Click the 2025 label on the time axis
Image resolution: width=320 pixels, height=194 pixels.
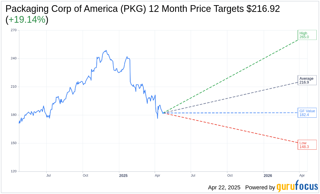(123, 176)
